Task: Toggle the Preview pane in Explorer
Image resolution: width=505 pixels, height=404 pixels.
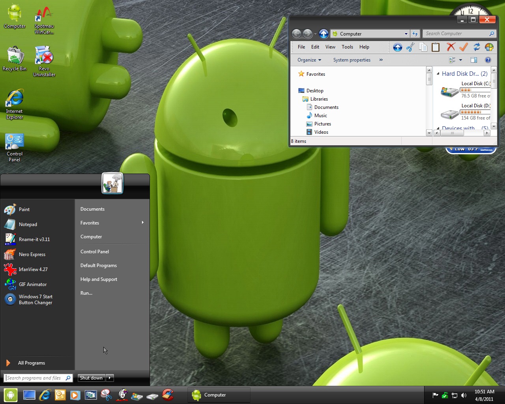Action: (474, 60)
